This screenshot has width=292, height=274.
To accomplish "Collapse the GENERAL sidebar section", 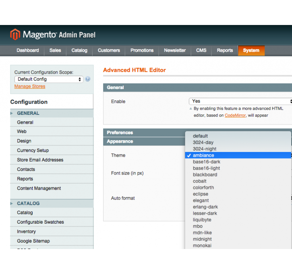I will point(28,113).
